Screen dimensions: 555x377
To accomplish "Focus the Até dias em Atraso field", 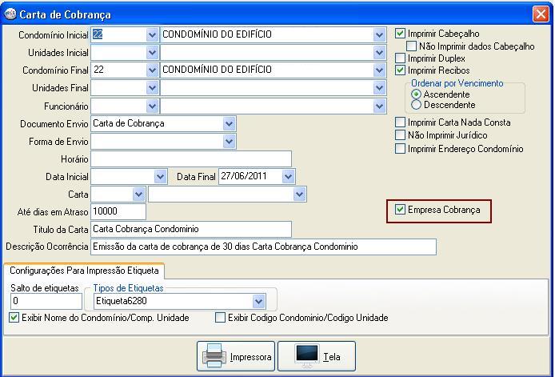I will (118, 211).
